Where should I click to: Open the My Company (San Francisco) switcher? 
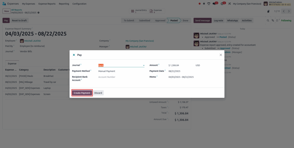click(x=247, y=4)
